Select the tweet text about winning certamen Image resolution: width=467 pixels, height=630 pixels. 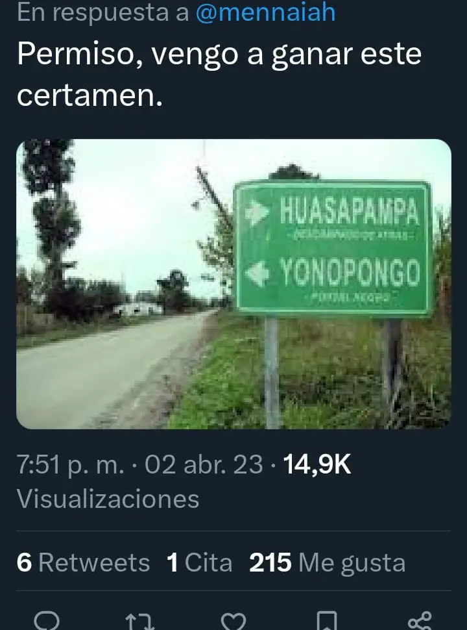219,75
